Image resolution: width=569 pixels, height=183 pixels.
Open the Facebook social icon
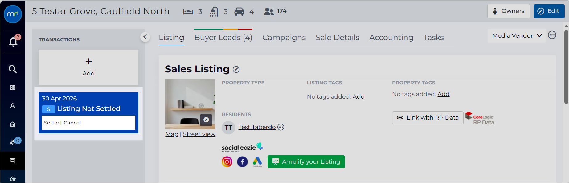(x=242, y=162)
